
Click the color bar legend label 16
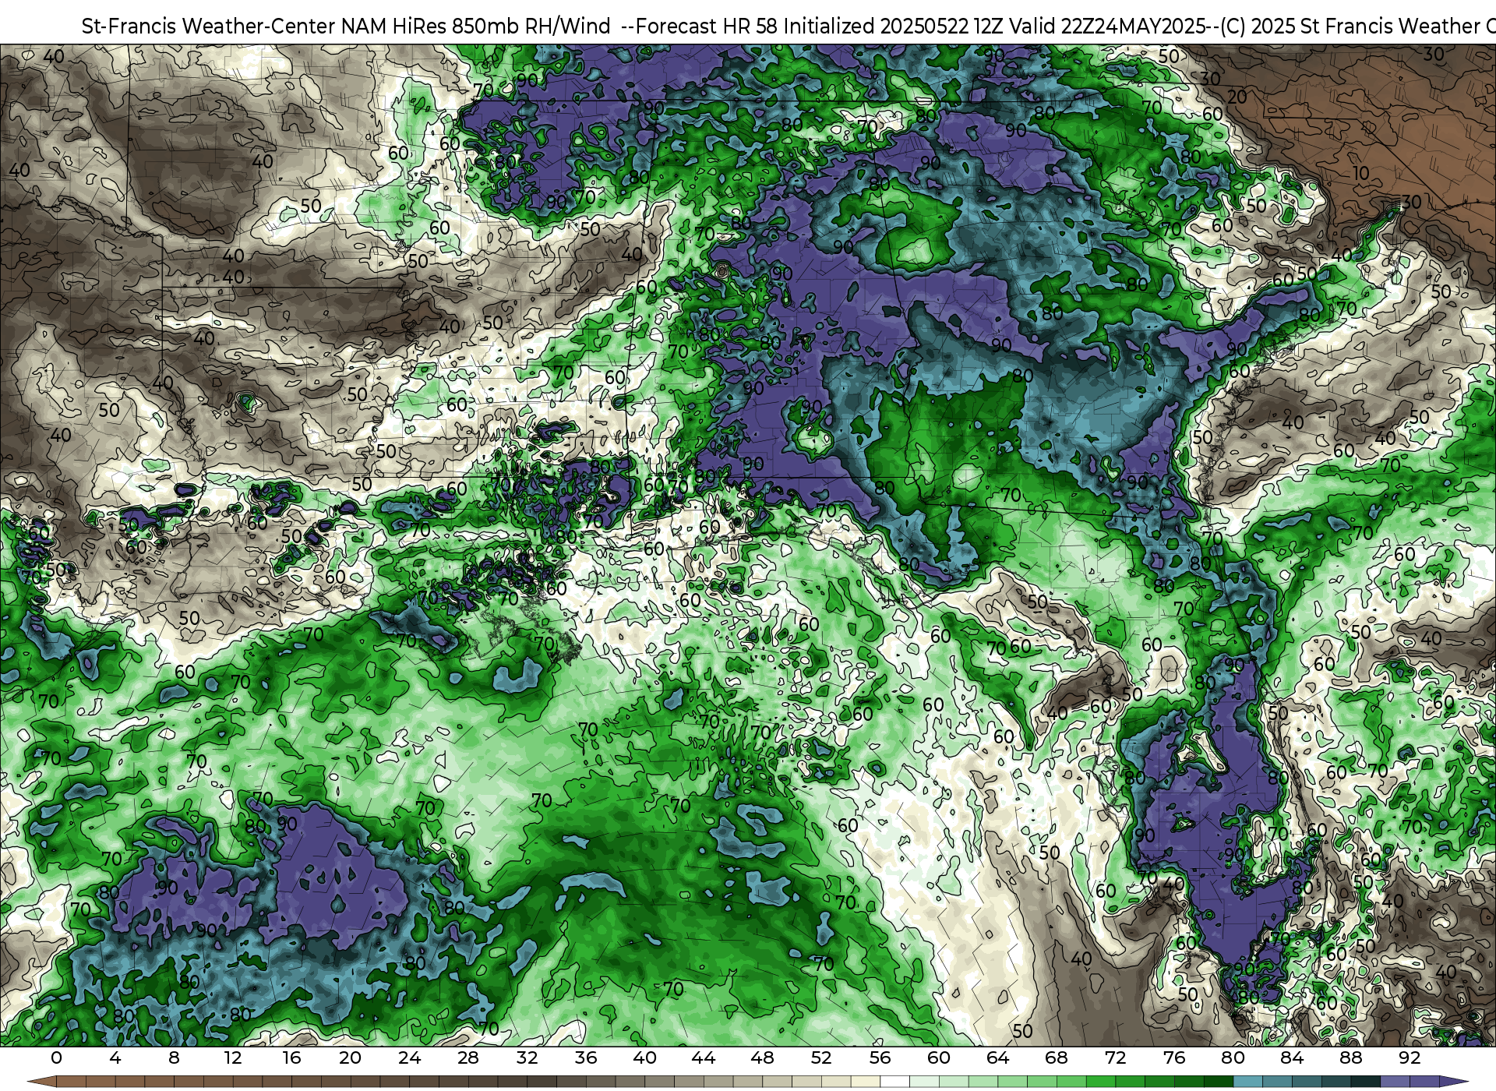(x=291, y=1057)
